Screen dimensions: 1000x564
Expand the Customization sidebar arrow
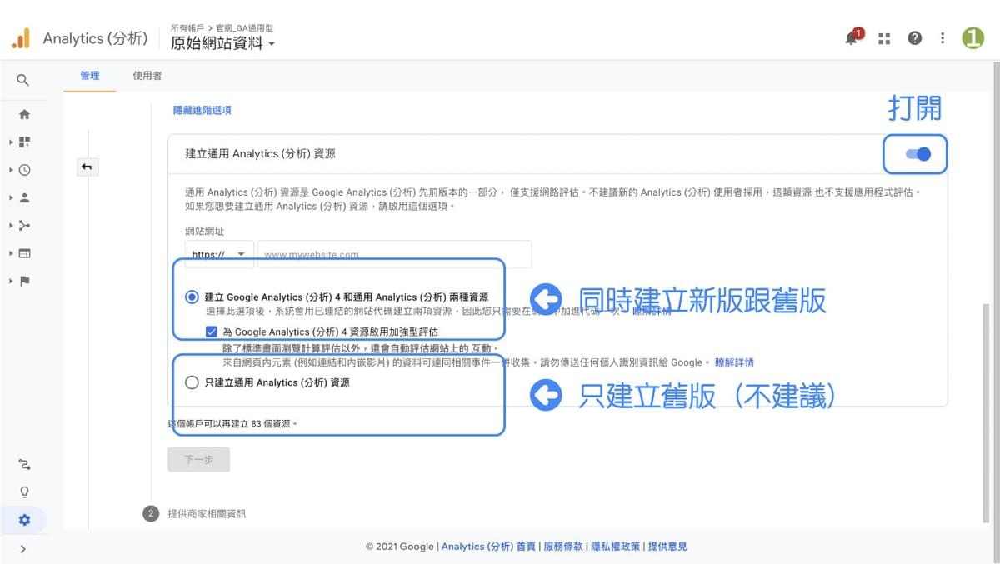pyautogui.click(x=11, y=142)
